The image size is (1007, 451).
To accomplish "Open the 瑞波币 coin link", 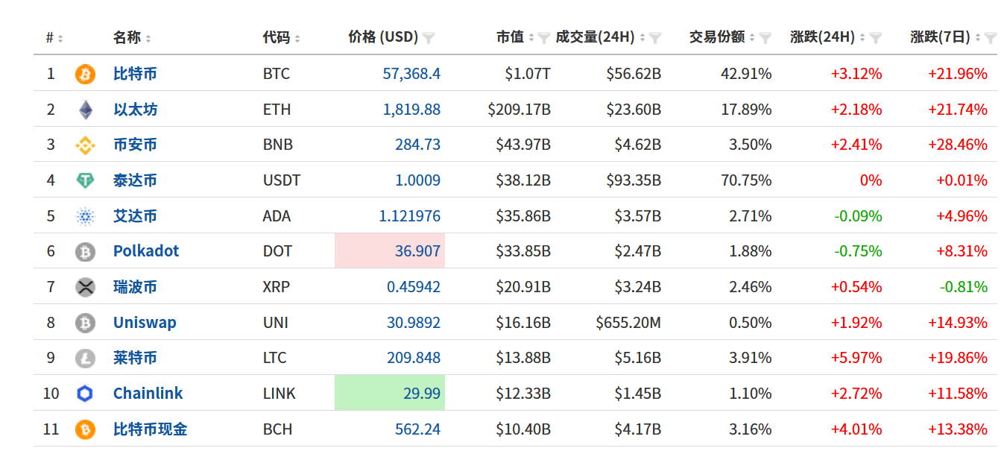I will (135, 287).
